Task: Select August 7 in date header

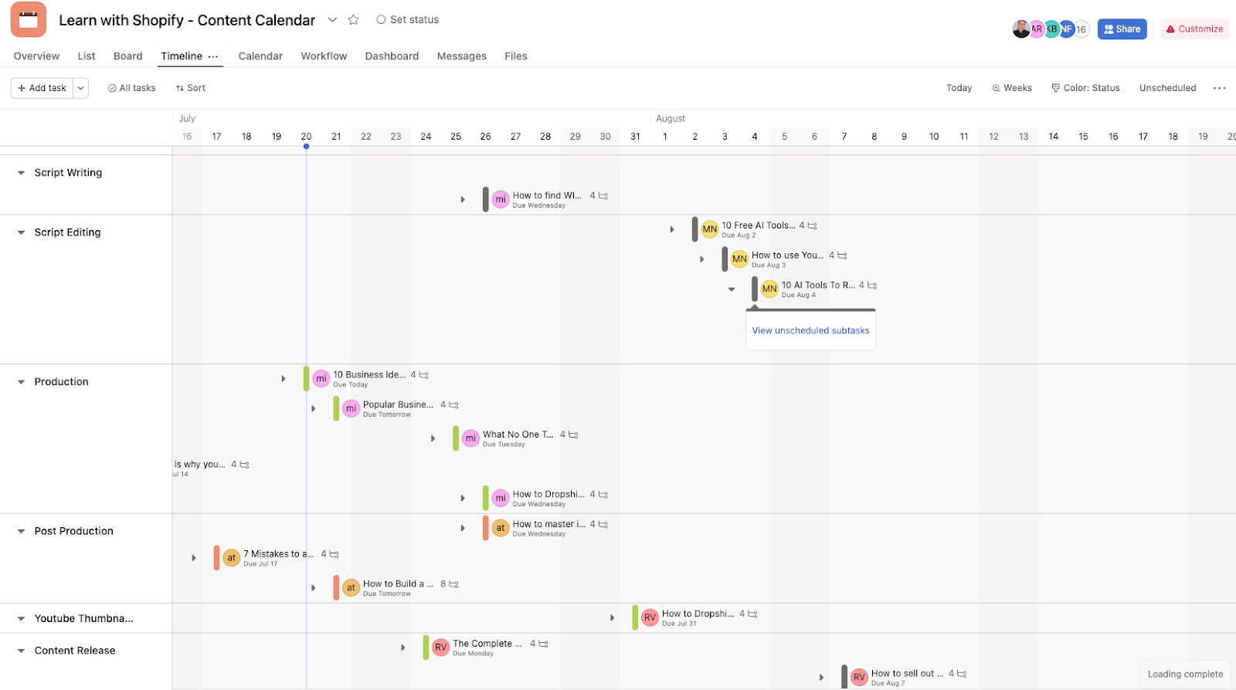Action: tap(844, 137)
